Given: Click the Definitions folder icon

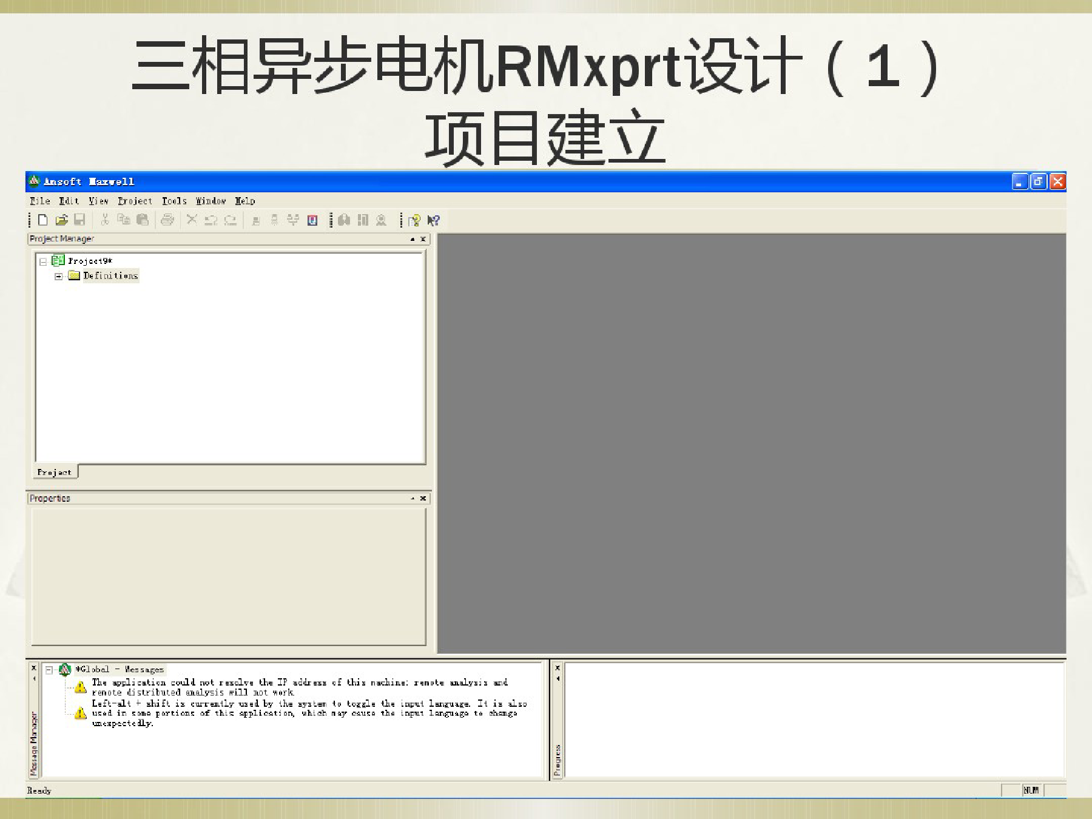Looking at the screenshot, I should pos(74,275).
